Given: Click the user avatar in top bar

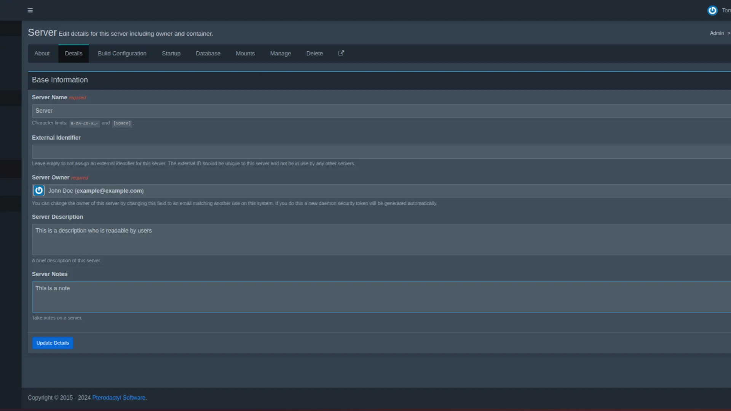Looking at the screenshot, I should click(712, 10).
